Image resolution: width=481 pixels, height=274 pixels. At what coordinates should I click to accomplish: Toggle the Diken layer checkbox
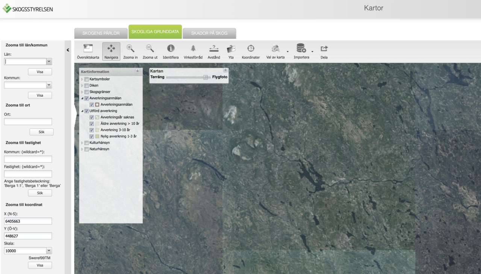[87, 85]
